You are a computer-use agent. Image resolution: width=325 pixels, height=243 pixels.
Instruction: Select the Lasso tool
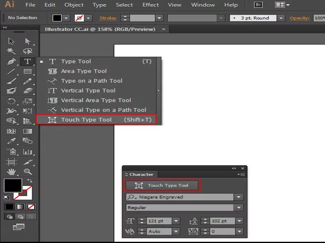[x=28, y=51]
